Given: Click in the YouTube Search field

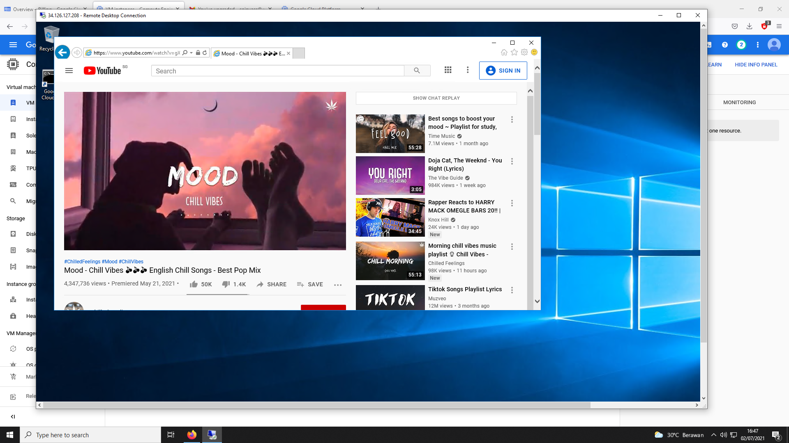Looking at the screenshot, I should click(x=277, y=71).
